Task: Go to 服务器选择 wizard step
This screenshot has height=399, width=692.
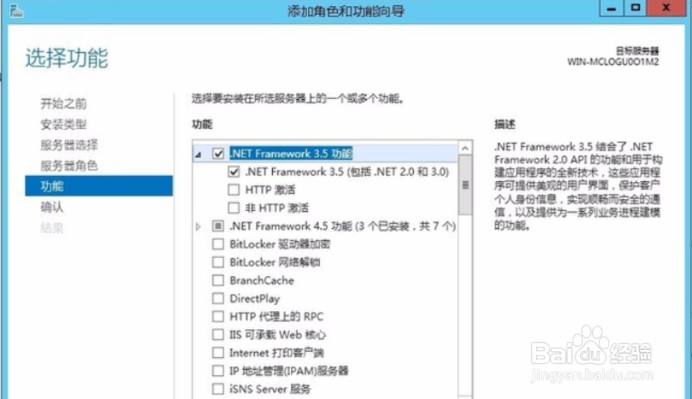Action: pos(69,145)
